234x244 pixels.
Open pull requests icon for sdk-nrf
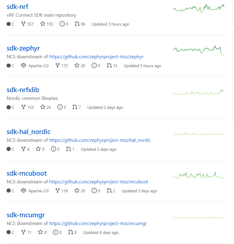coord(77,24)
